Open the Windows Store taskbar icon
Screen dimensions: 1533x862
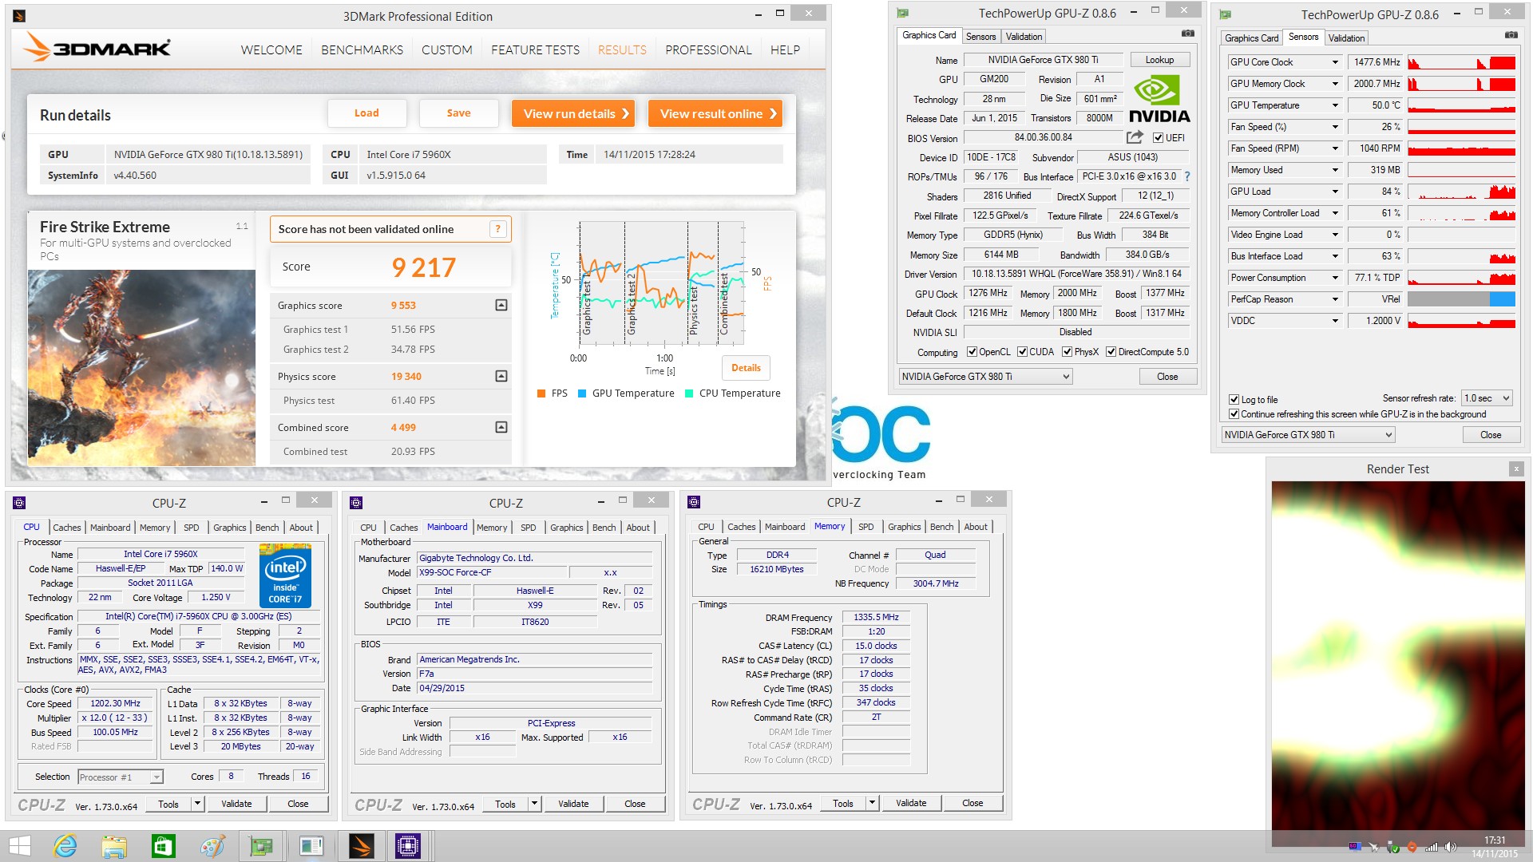[163, 846]
